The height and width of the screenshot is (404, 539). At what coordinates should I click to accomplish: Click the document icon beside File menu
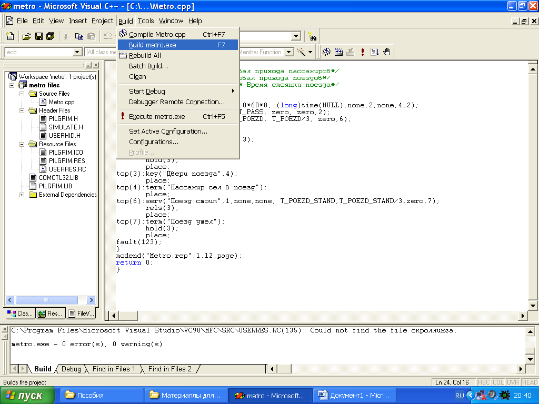click(x=9, y=21)
